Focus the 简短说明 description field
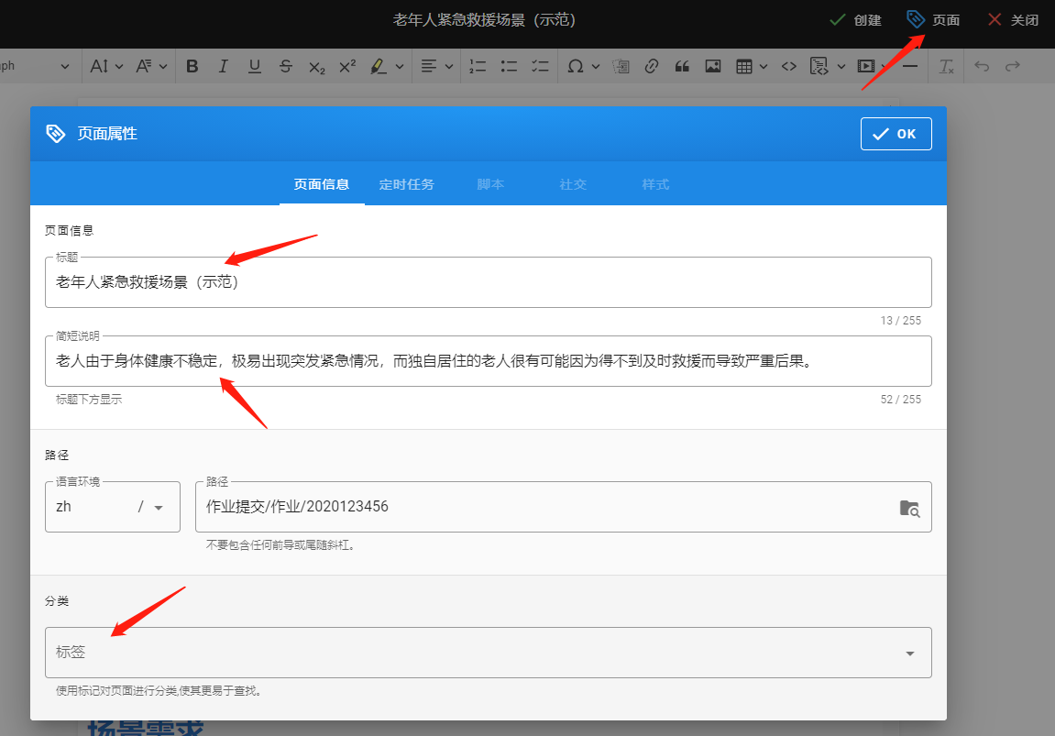 (x=488, y=361)
